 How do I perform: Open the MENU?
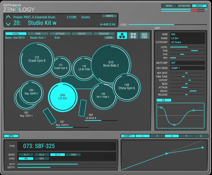[169, 6]
